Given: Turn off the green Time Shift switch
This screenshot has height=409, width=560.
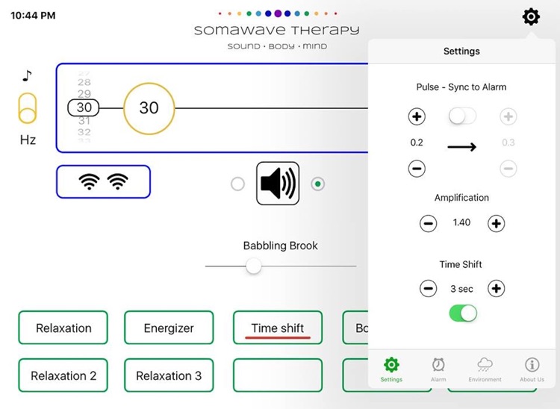Looking at the screenshot, I should pos(463,313).
